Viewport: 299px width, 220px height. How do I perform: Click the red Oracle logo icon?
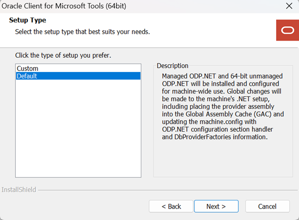point(288,30)
